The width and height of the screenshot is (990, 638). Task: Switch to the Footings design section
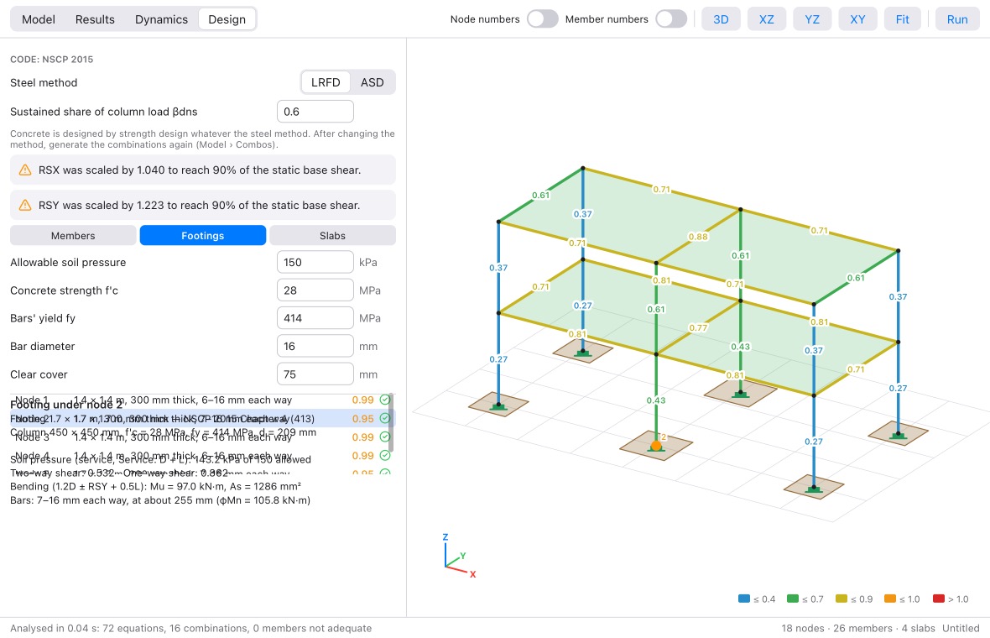203,236
